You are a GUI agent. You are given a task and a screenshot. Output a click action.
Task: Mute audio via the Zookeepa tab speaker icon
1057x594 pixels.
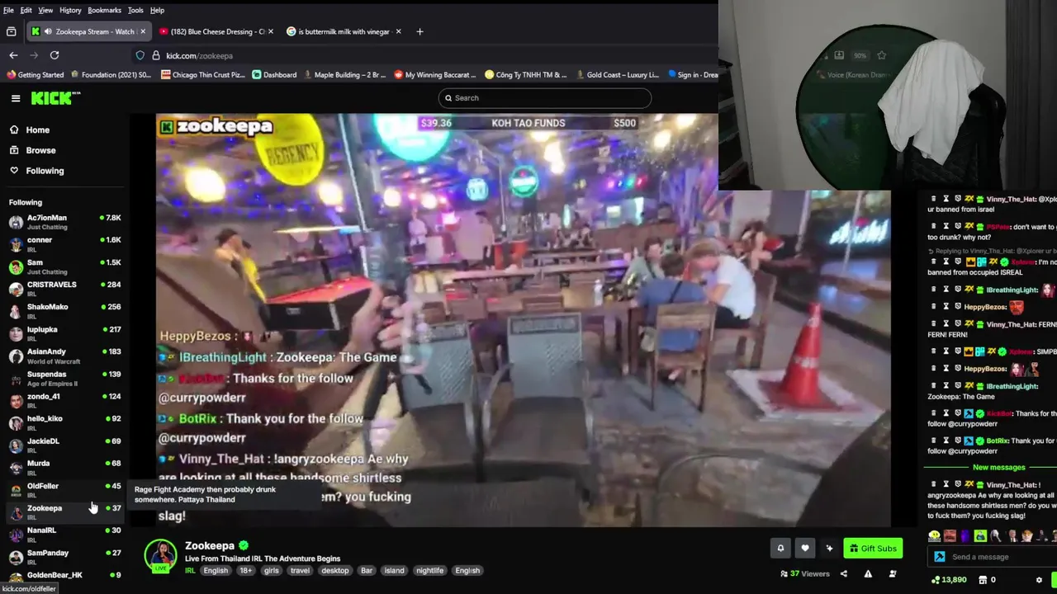coord(48,31)
